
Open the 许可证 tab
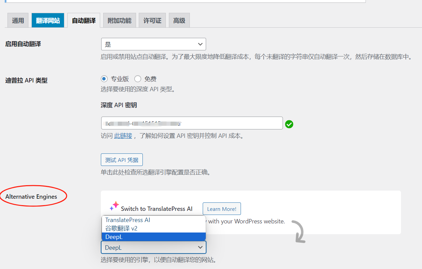pyautogui.click(x=152, y=20)
